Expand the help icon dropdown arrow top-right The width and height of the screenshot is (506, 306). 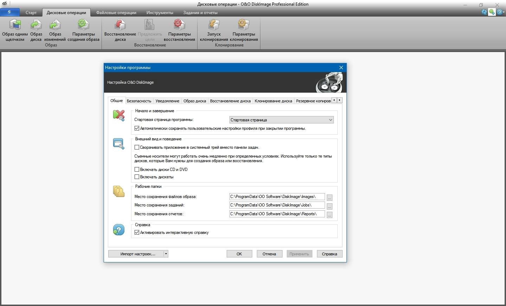(504, 12)
